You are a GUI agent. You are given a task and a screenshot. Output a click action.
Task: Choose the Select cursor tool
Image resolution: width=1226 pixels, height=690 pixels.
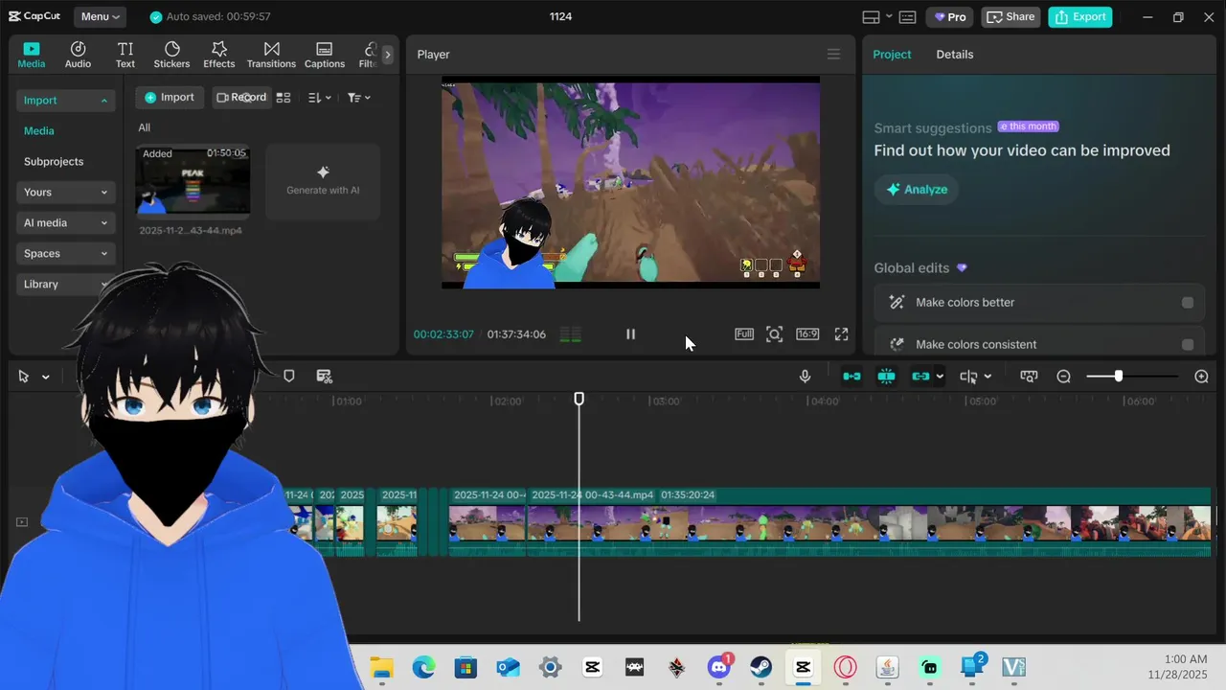click(23, 377)
